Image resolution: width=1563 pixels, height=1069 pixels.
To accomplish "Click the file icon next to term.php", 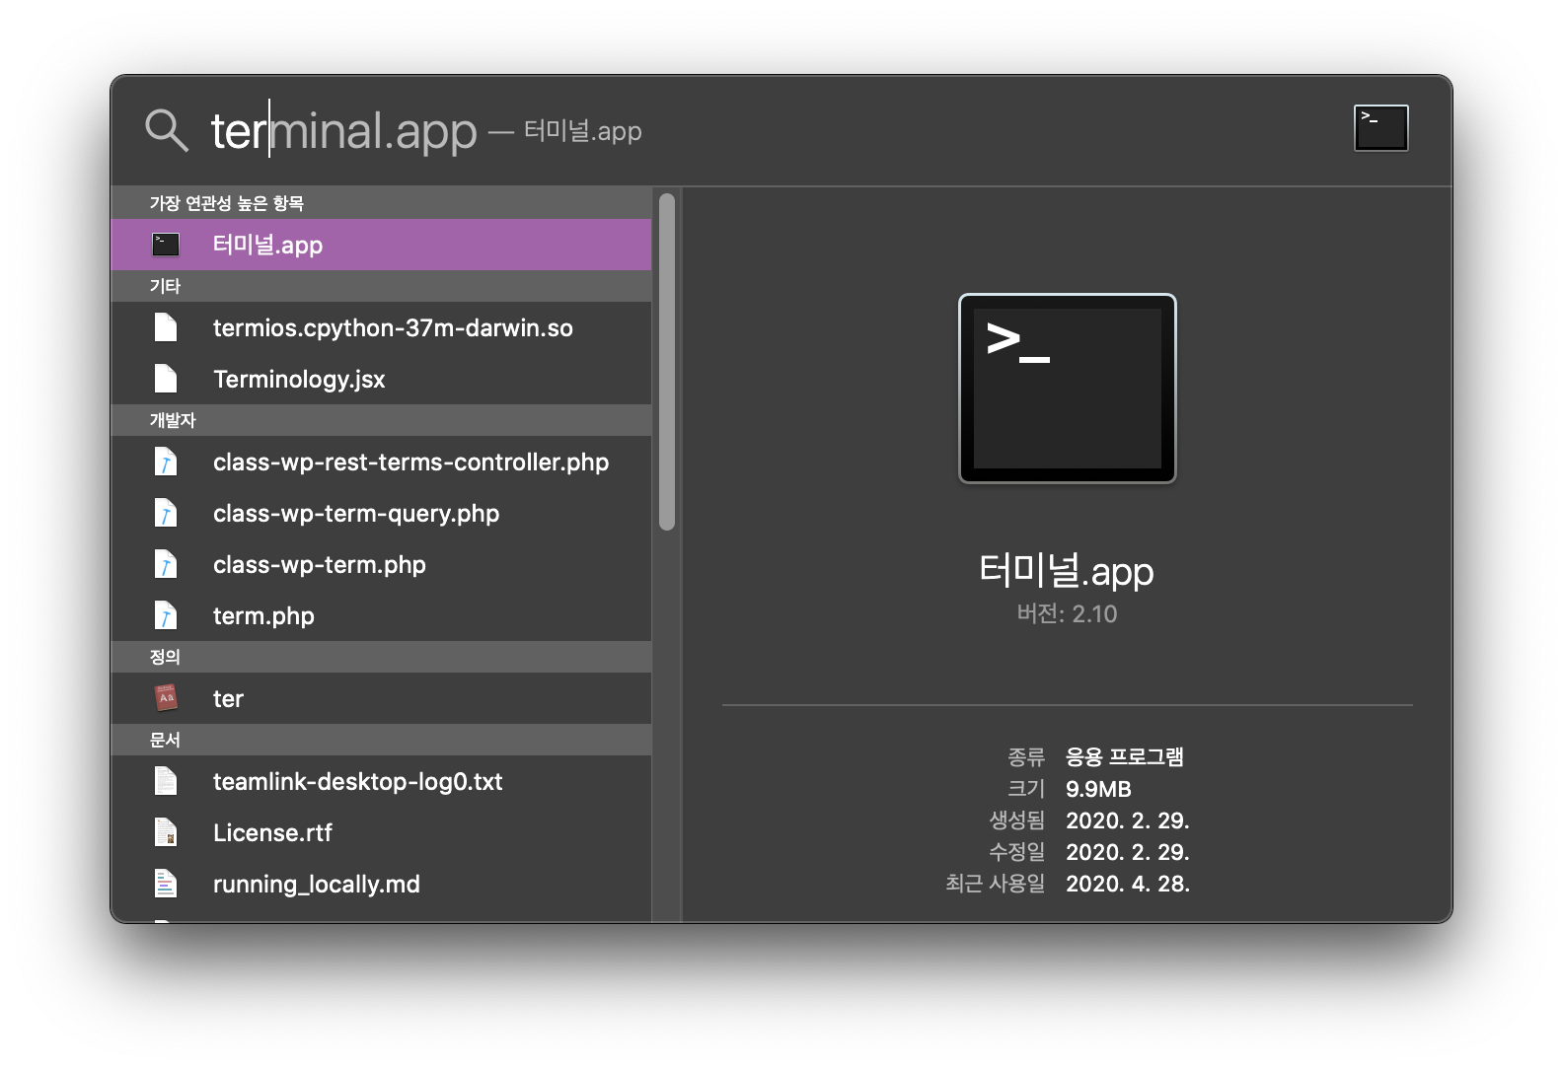I will coord(166,615).
